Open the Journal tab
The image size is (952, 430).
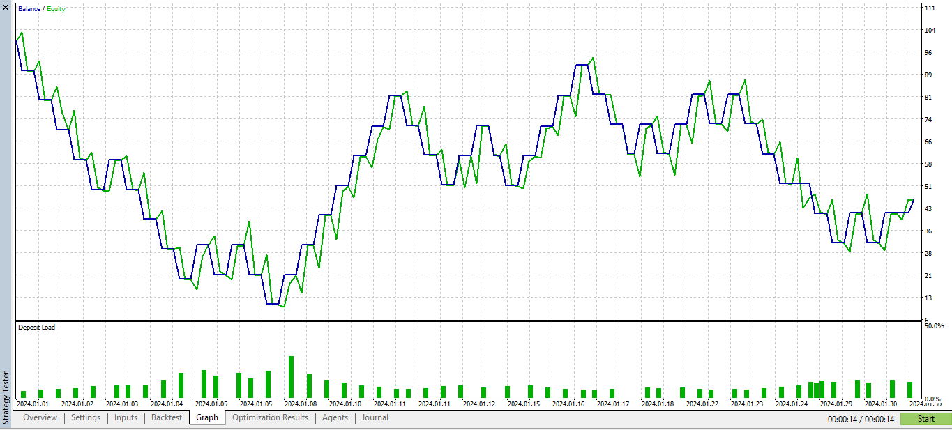(x=375, y=417)
